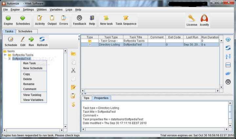Select the Softpedia Tasks table row

[x=150, y=41]
